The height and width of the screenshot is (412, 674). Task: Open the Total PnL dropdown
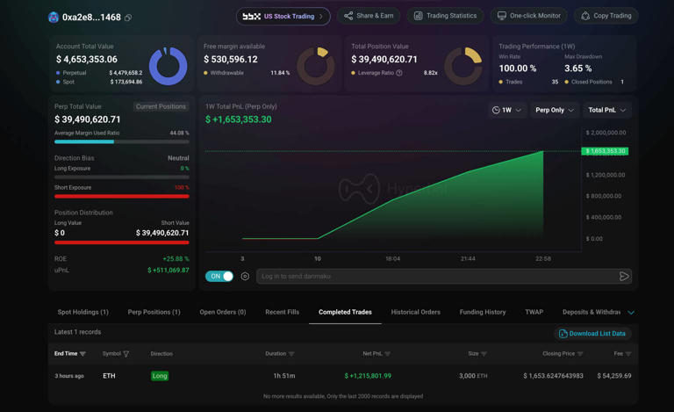point(606,110)
